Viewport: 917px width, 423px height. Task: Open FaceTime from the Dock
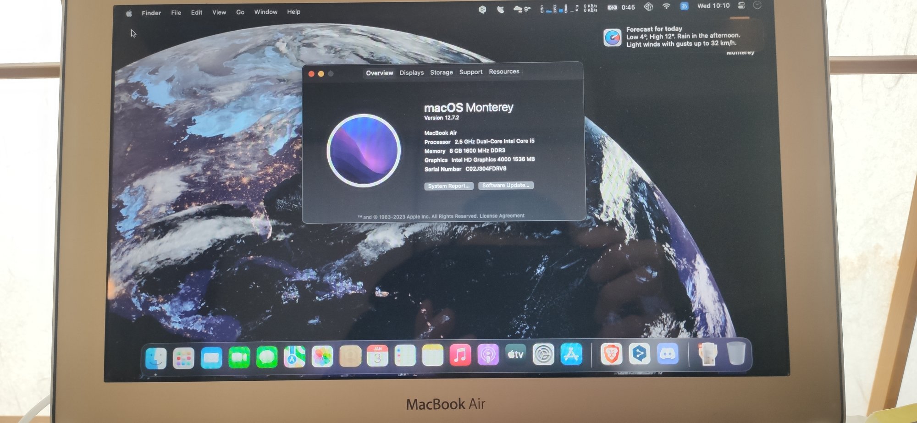point(239,357)
